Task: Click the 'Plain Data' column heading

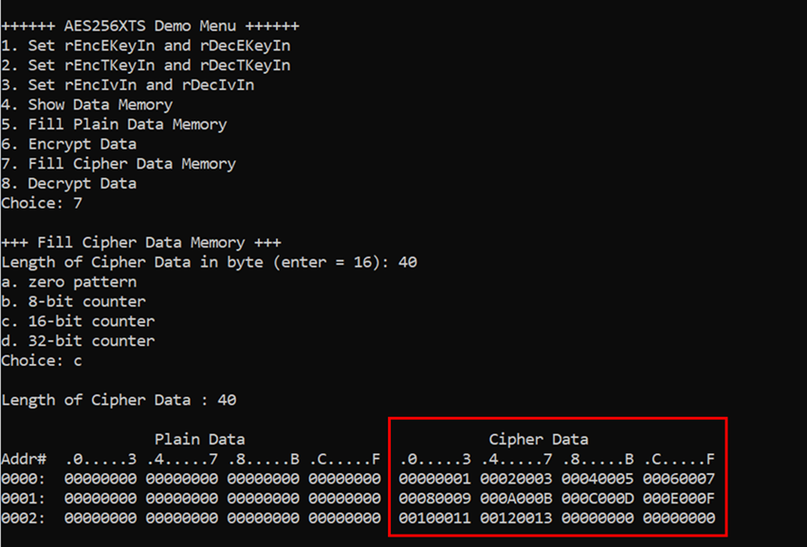Action: 200,440
